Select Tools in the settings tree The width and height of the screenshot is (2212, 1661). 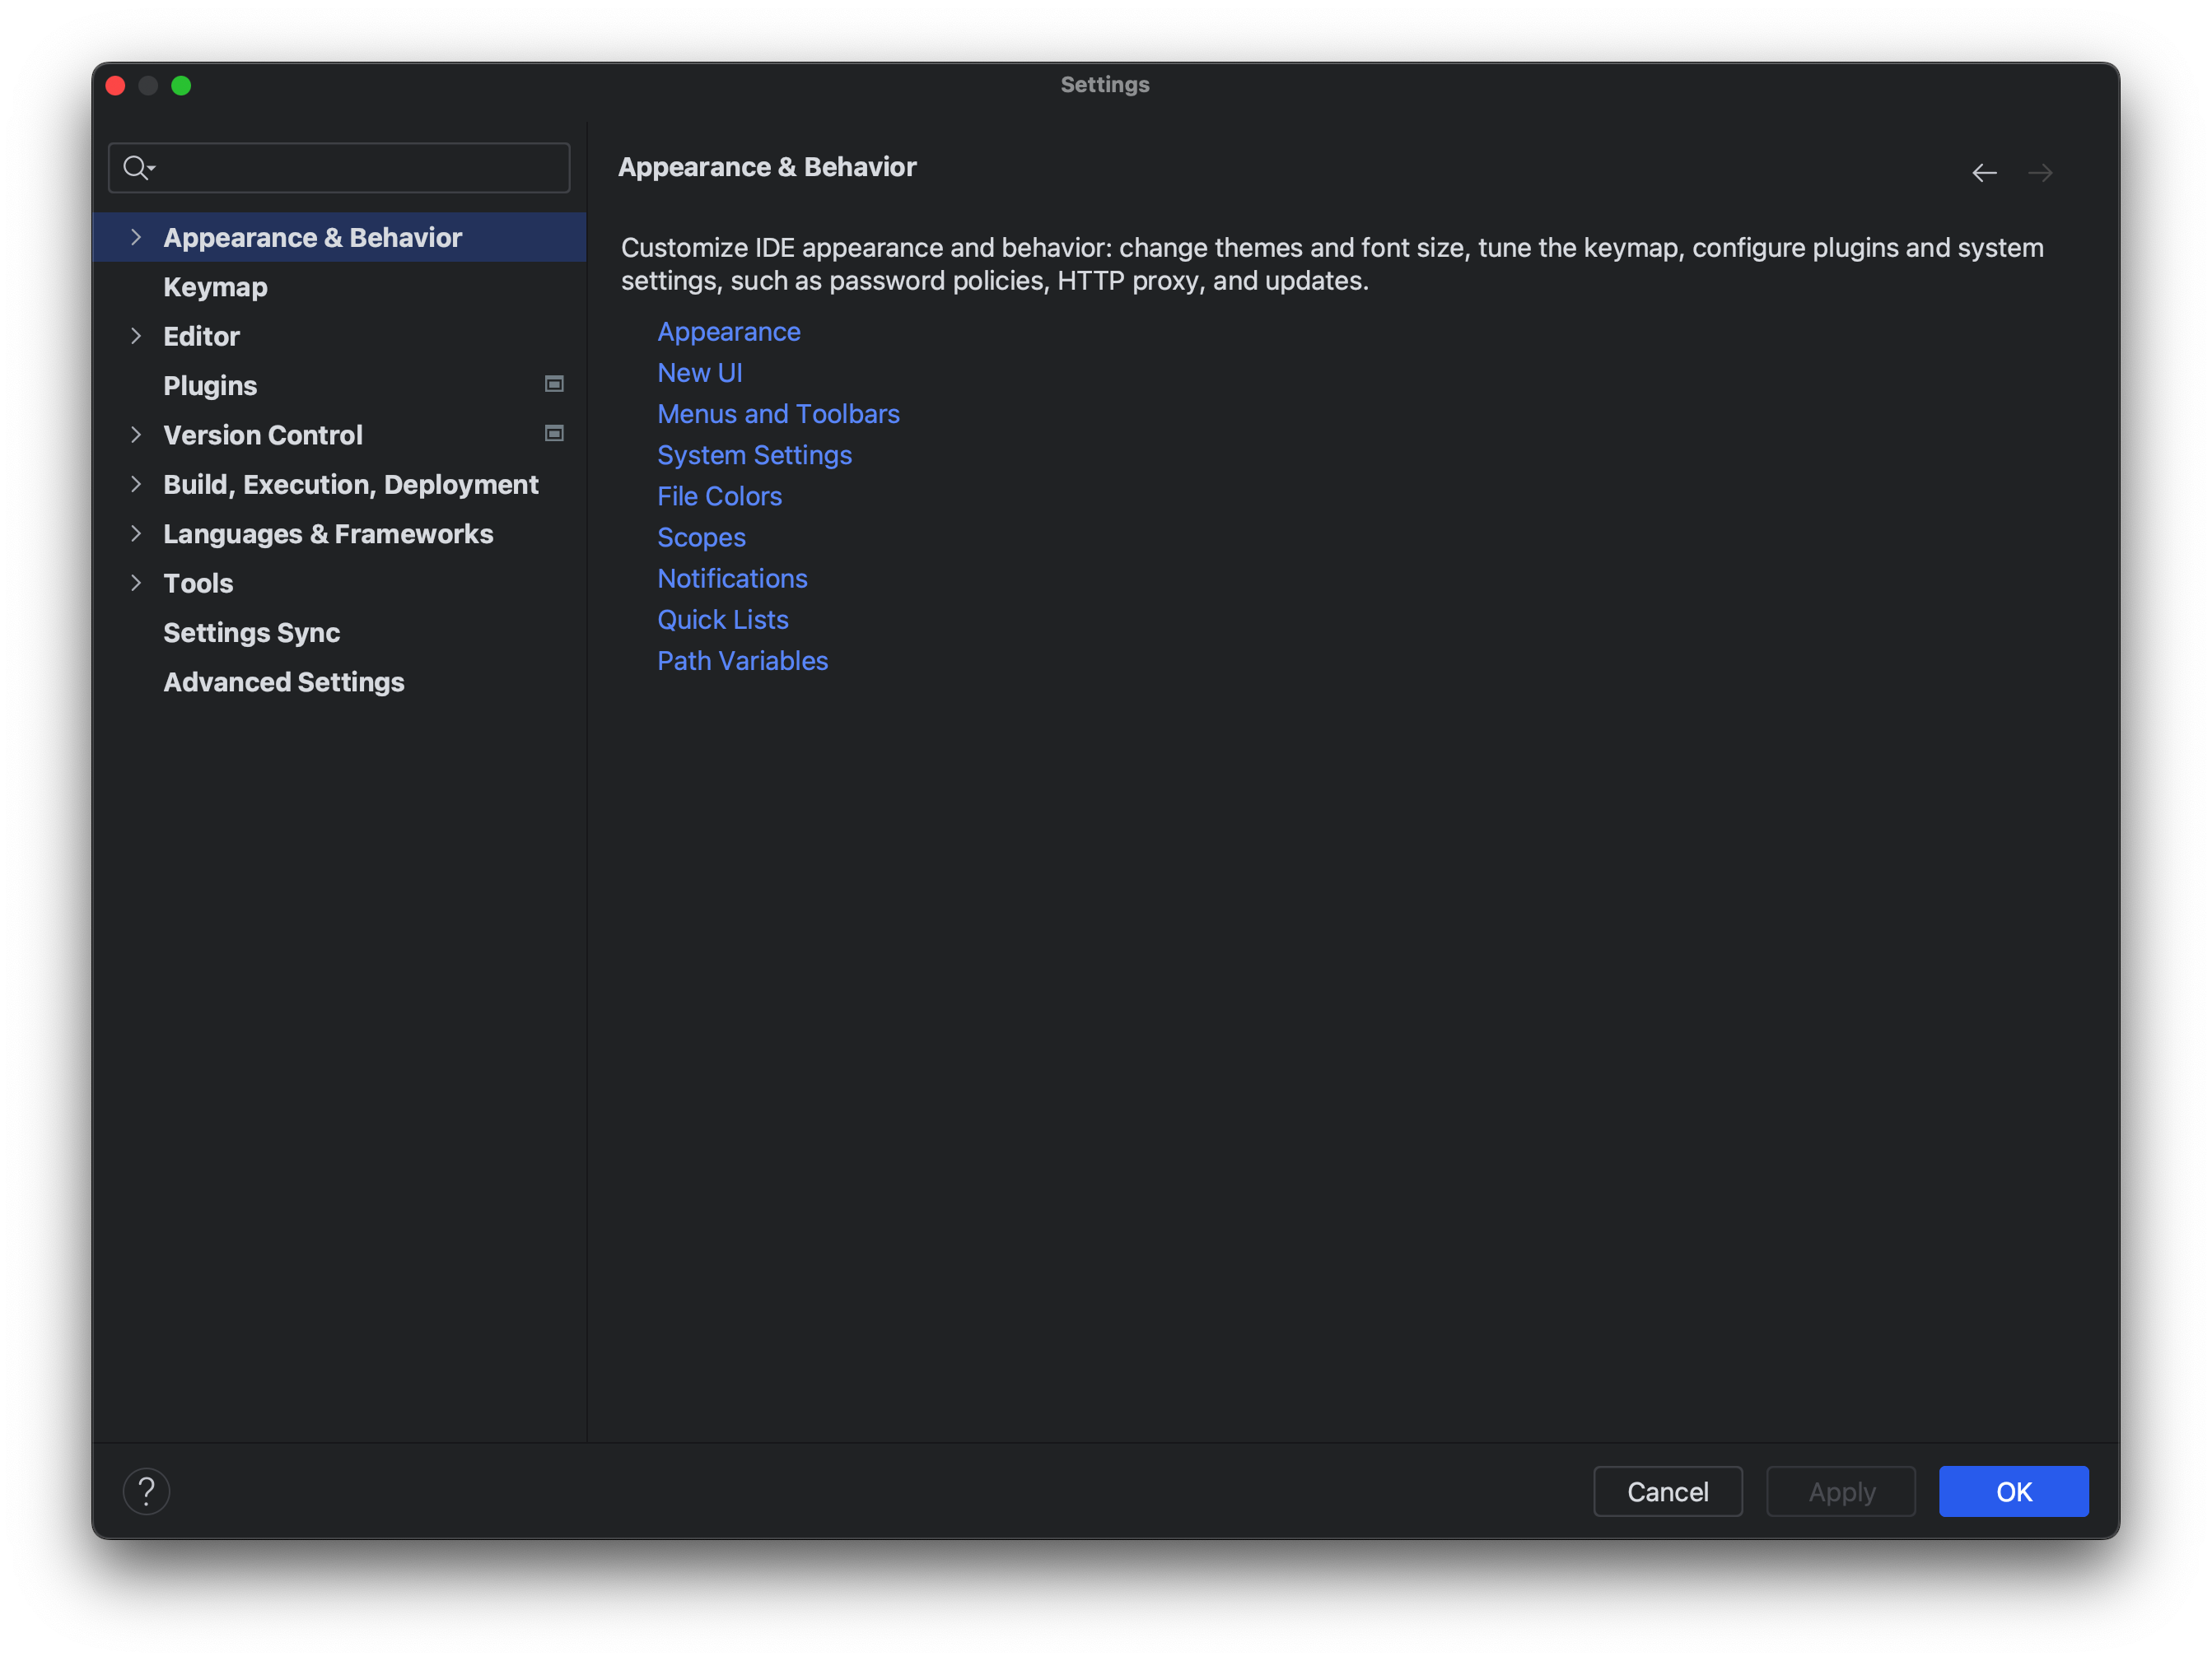pos(339,583)
